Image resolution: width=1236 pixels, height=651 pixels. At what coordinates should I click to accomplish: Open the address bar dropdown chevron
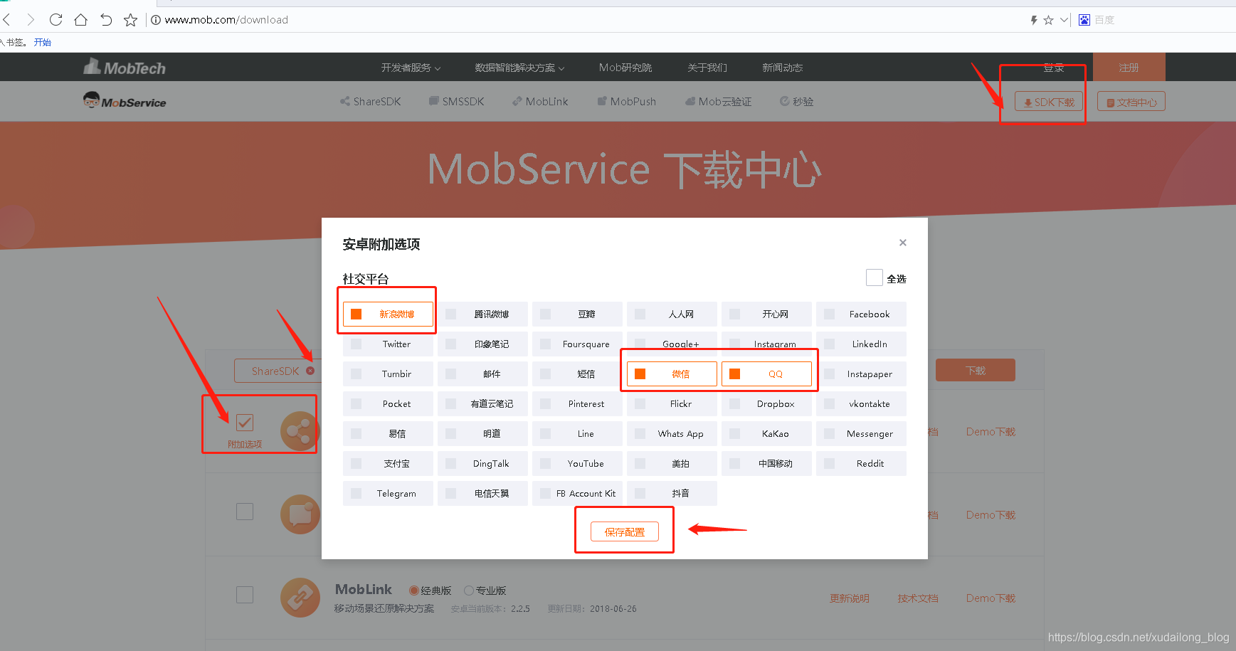pos(1065,20)
